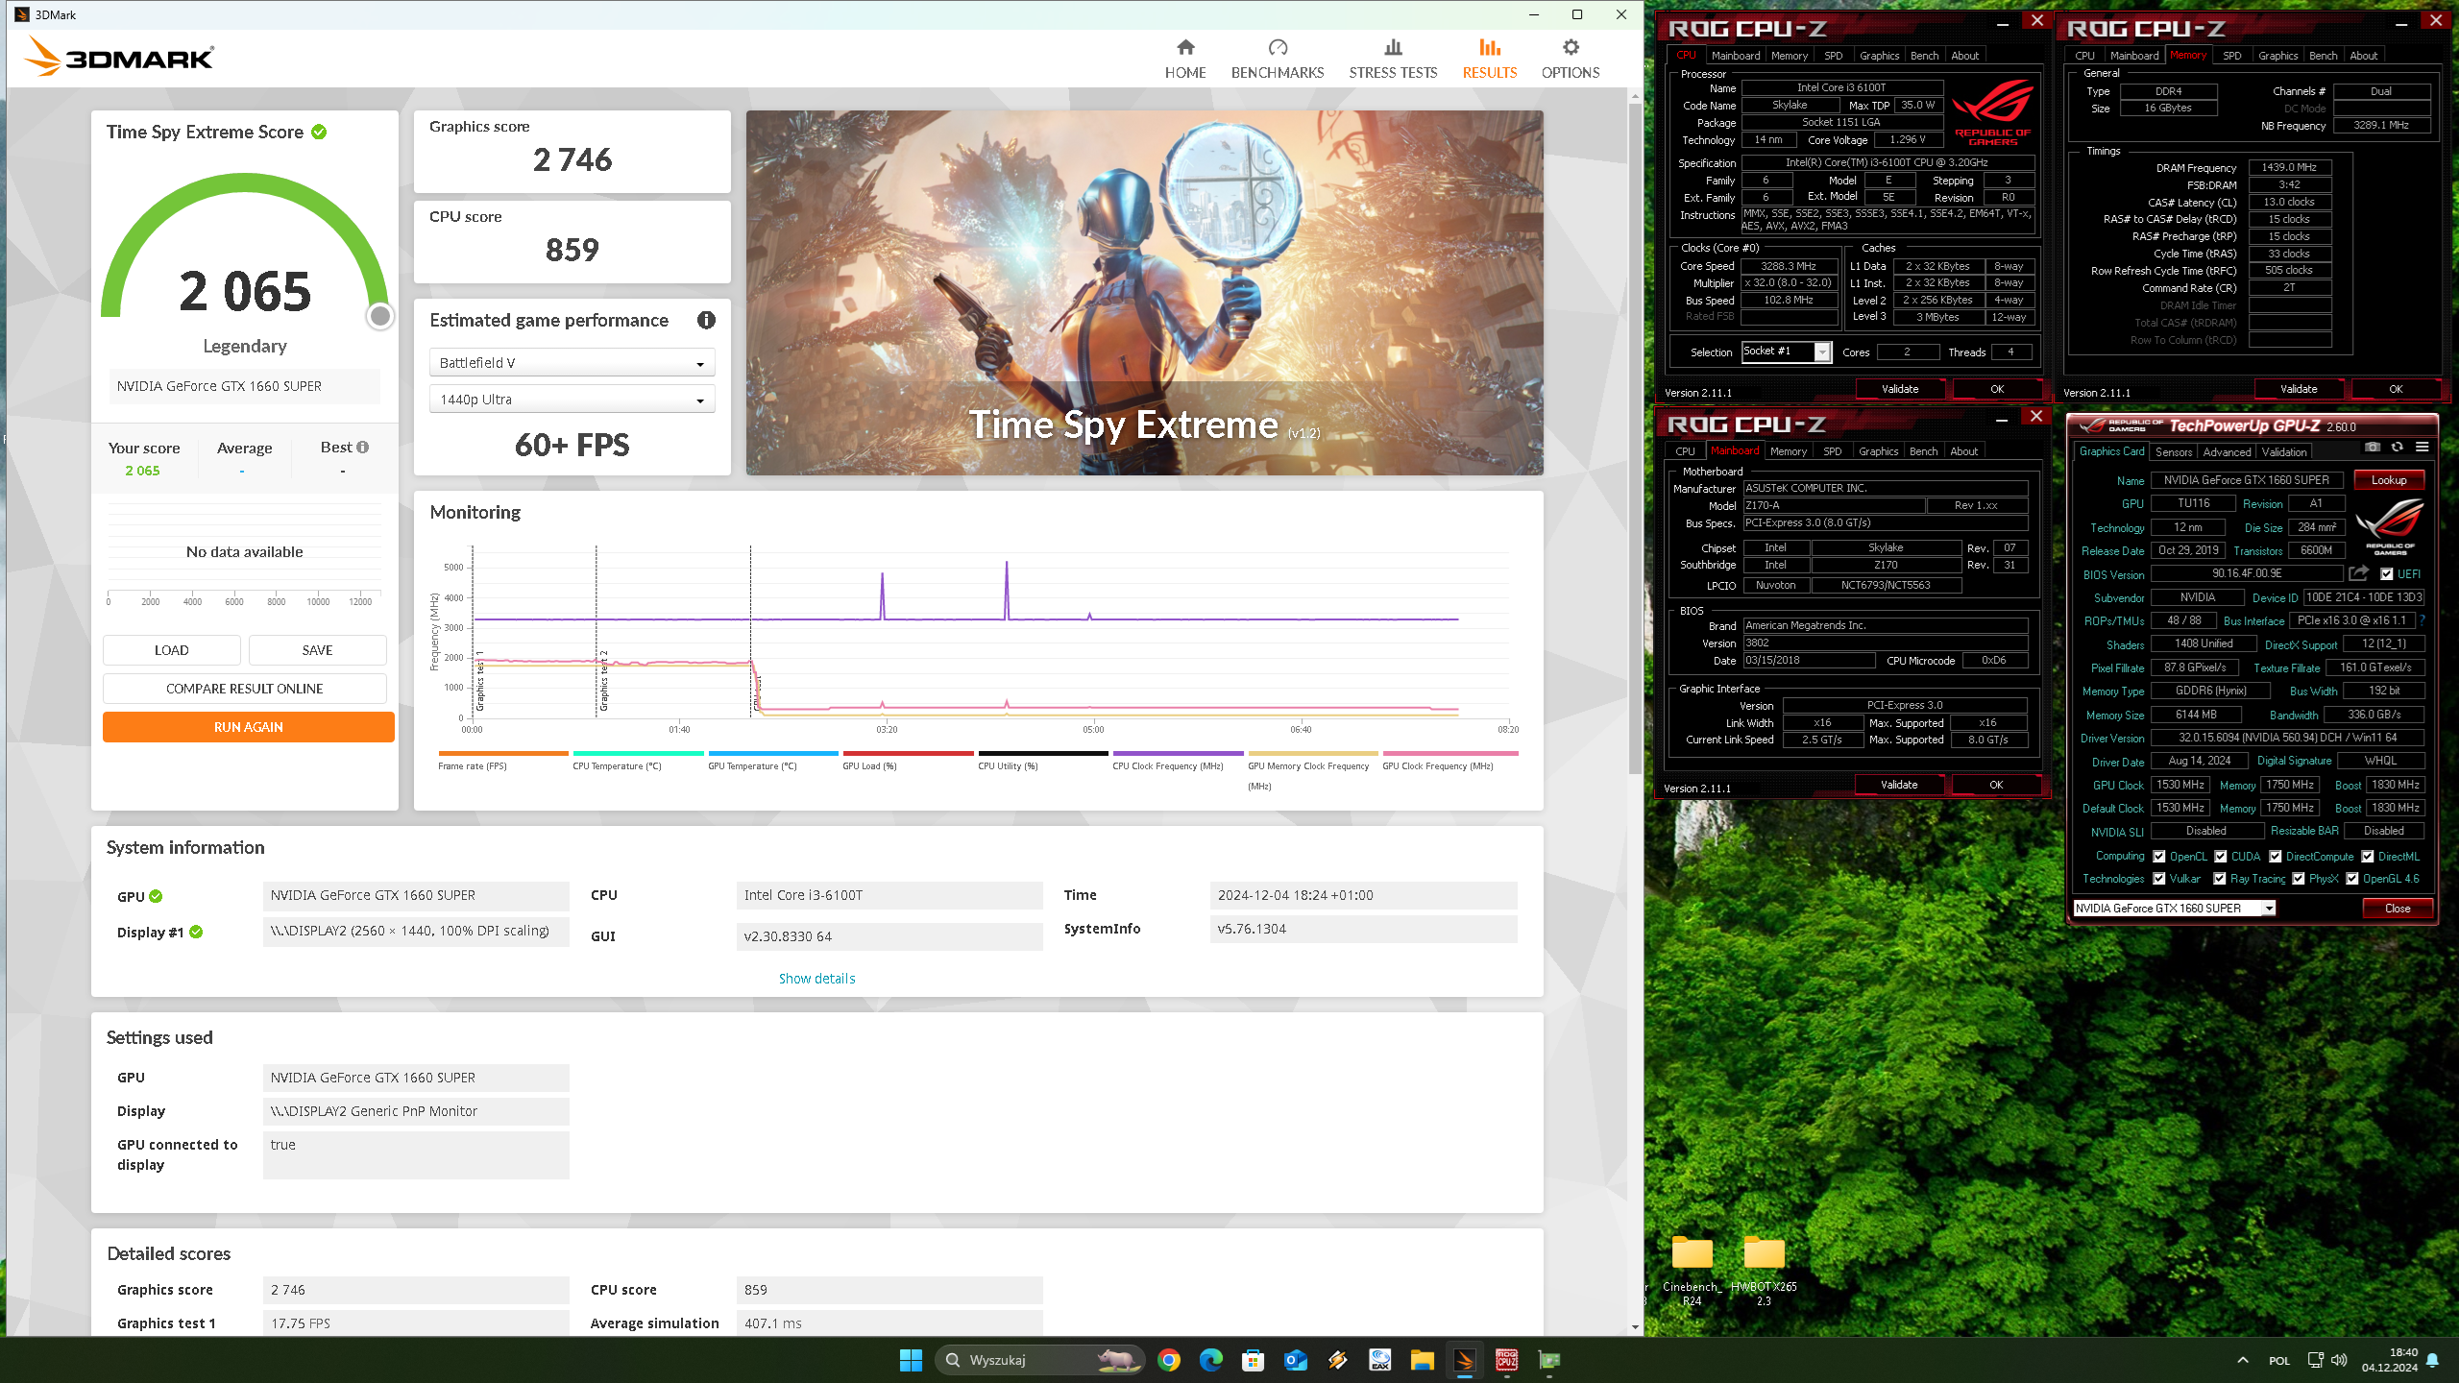
Task: Toggle the Vulkan checkbox in GPU-Z
Action: tap(2159, 879)
